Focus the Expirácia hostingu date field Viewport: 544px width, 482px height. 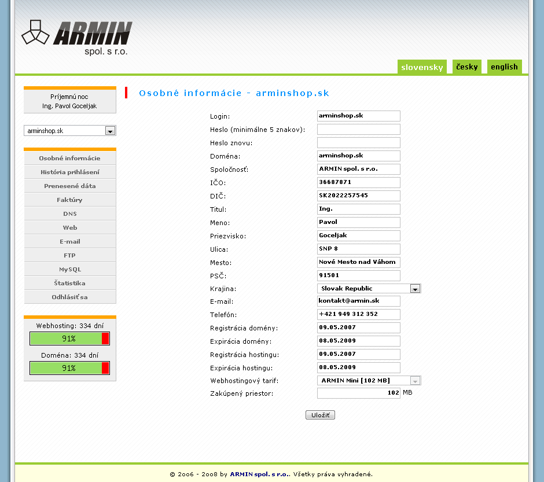358,367
